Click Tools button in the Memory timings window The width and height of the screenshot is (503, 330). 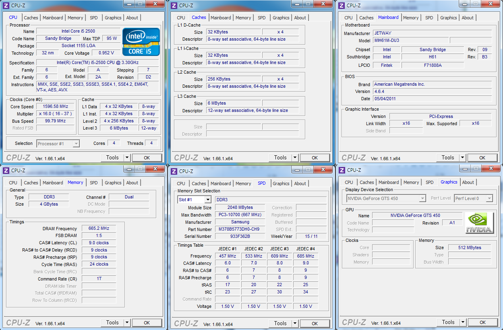point(112,322)
